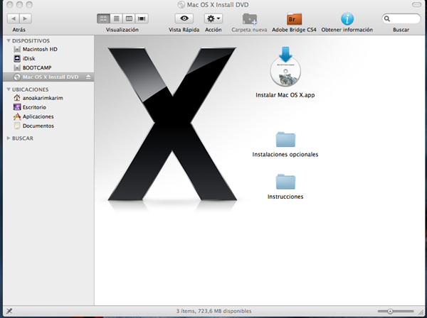Open the Instrucciones folder
This screenshot has width=427, height=318.
285,181
